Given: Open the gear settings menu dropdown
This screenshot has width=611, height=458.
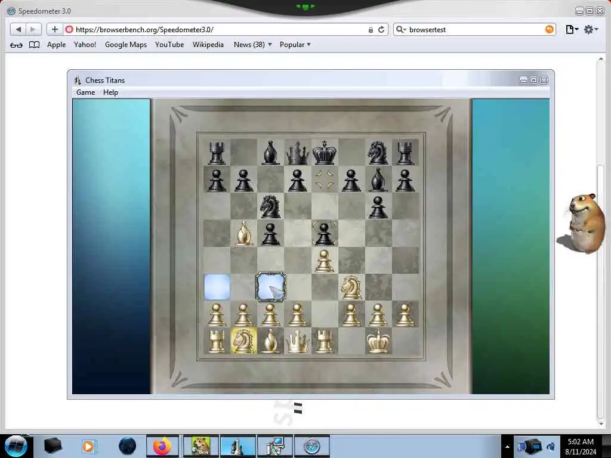Looking at the screenshot, I should [x=591, y=30].
